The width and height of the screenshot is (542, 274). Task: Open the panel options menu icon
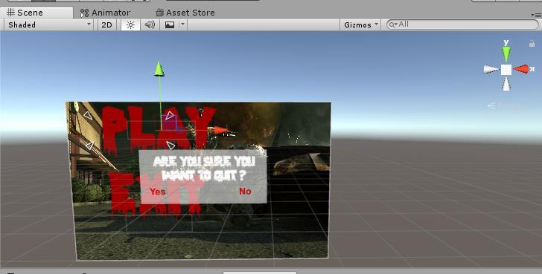click(536, 15)
